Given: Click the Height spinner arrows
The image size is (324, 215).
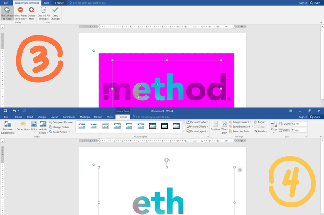Looking at the screenshot, I should [305, 124].
